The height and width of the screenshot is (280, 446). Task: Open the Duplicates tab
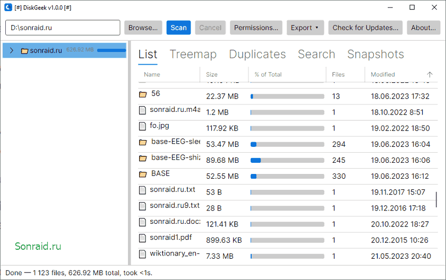pos(258,54)
